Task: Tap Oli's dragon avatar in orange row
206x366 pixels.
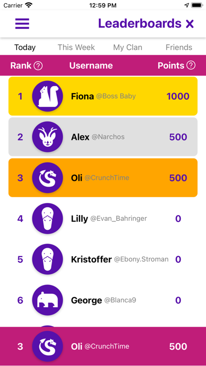Action: 48,178
